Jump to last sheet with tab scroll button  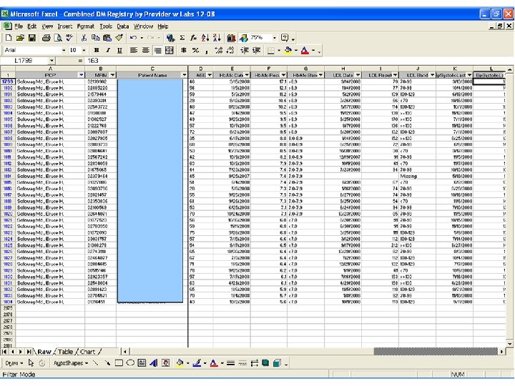29,352
